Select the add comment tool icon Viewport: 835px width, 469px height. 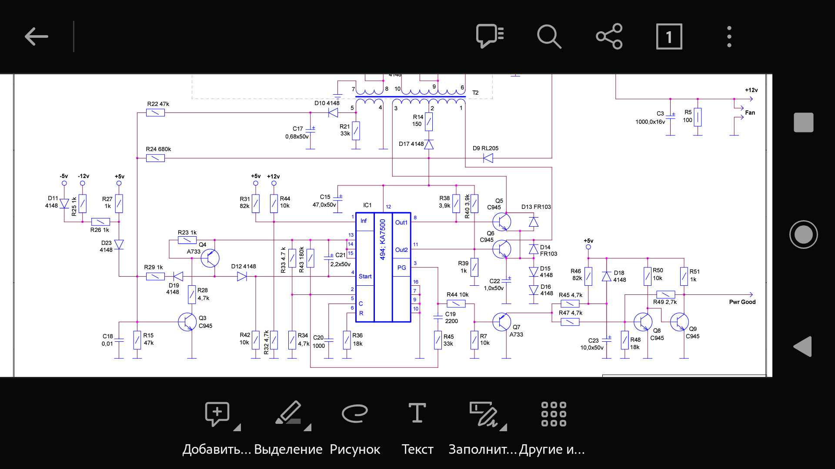[217, 413]
